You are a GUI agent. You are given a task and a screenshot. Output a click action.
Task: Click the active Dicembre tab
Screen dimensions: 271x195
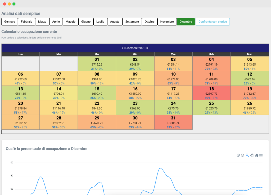[186, 22]
